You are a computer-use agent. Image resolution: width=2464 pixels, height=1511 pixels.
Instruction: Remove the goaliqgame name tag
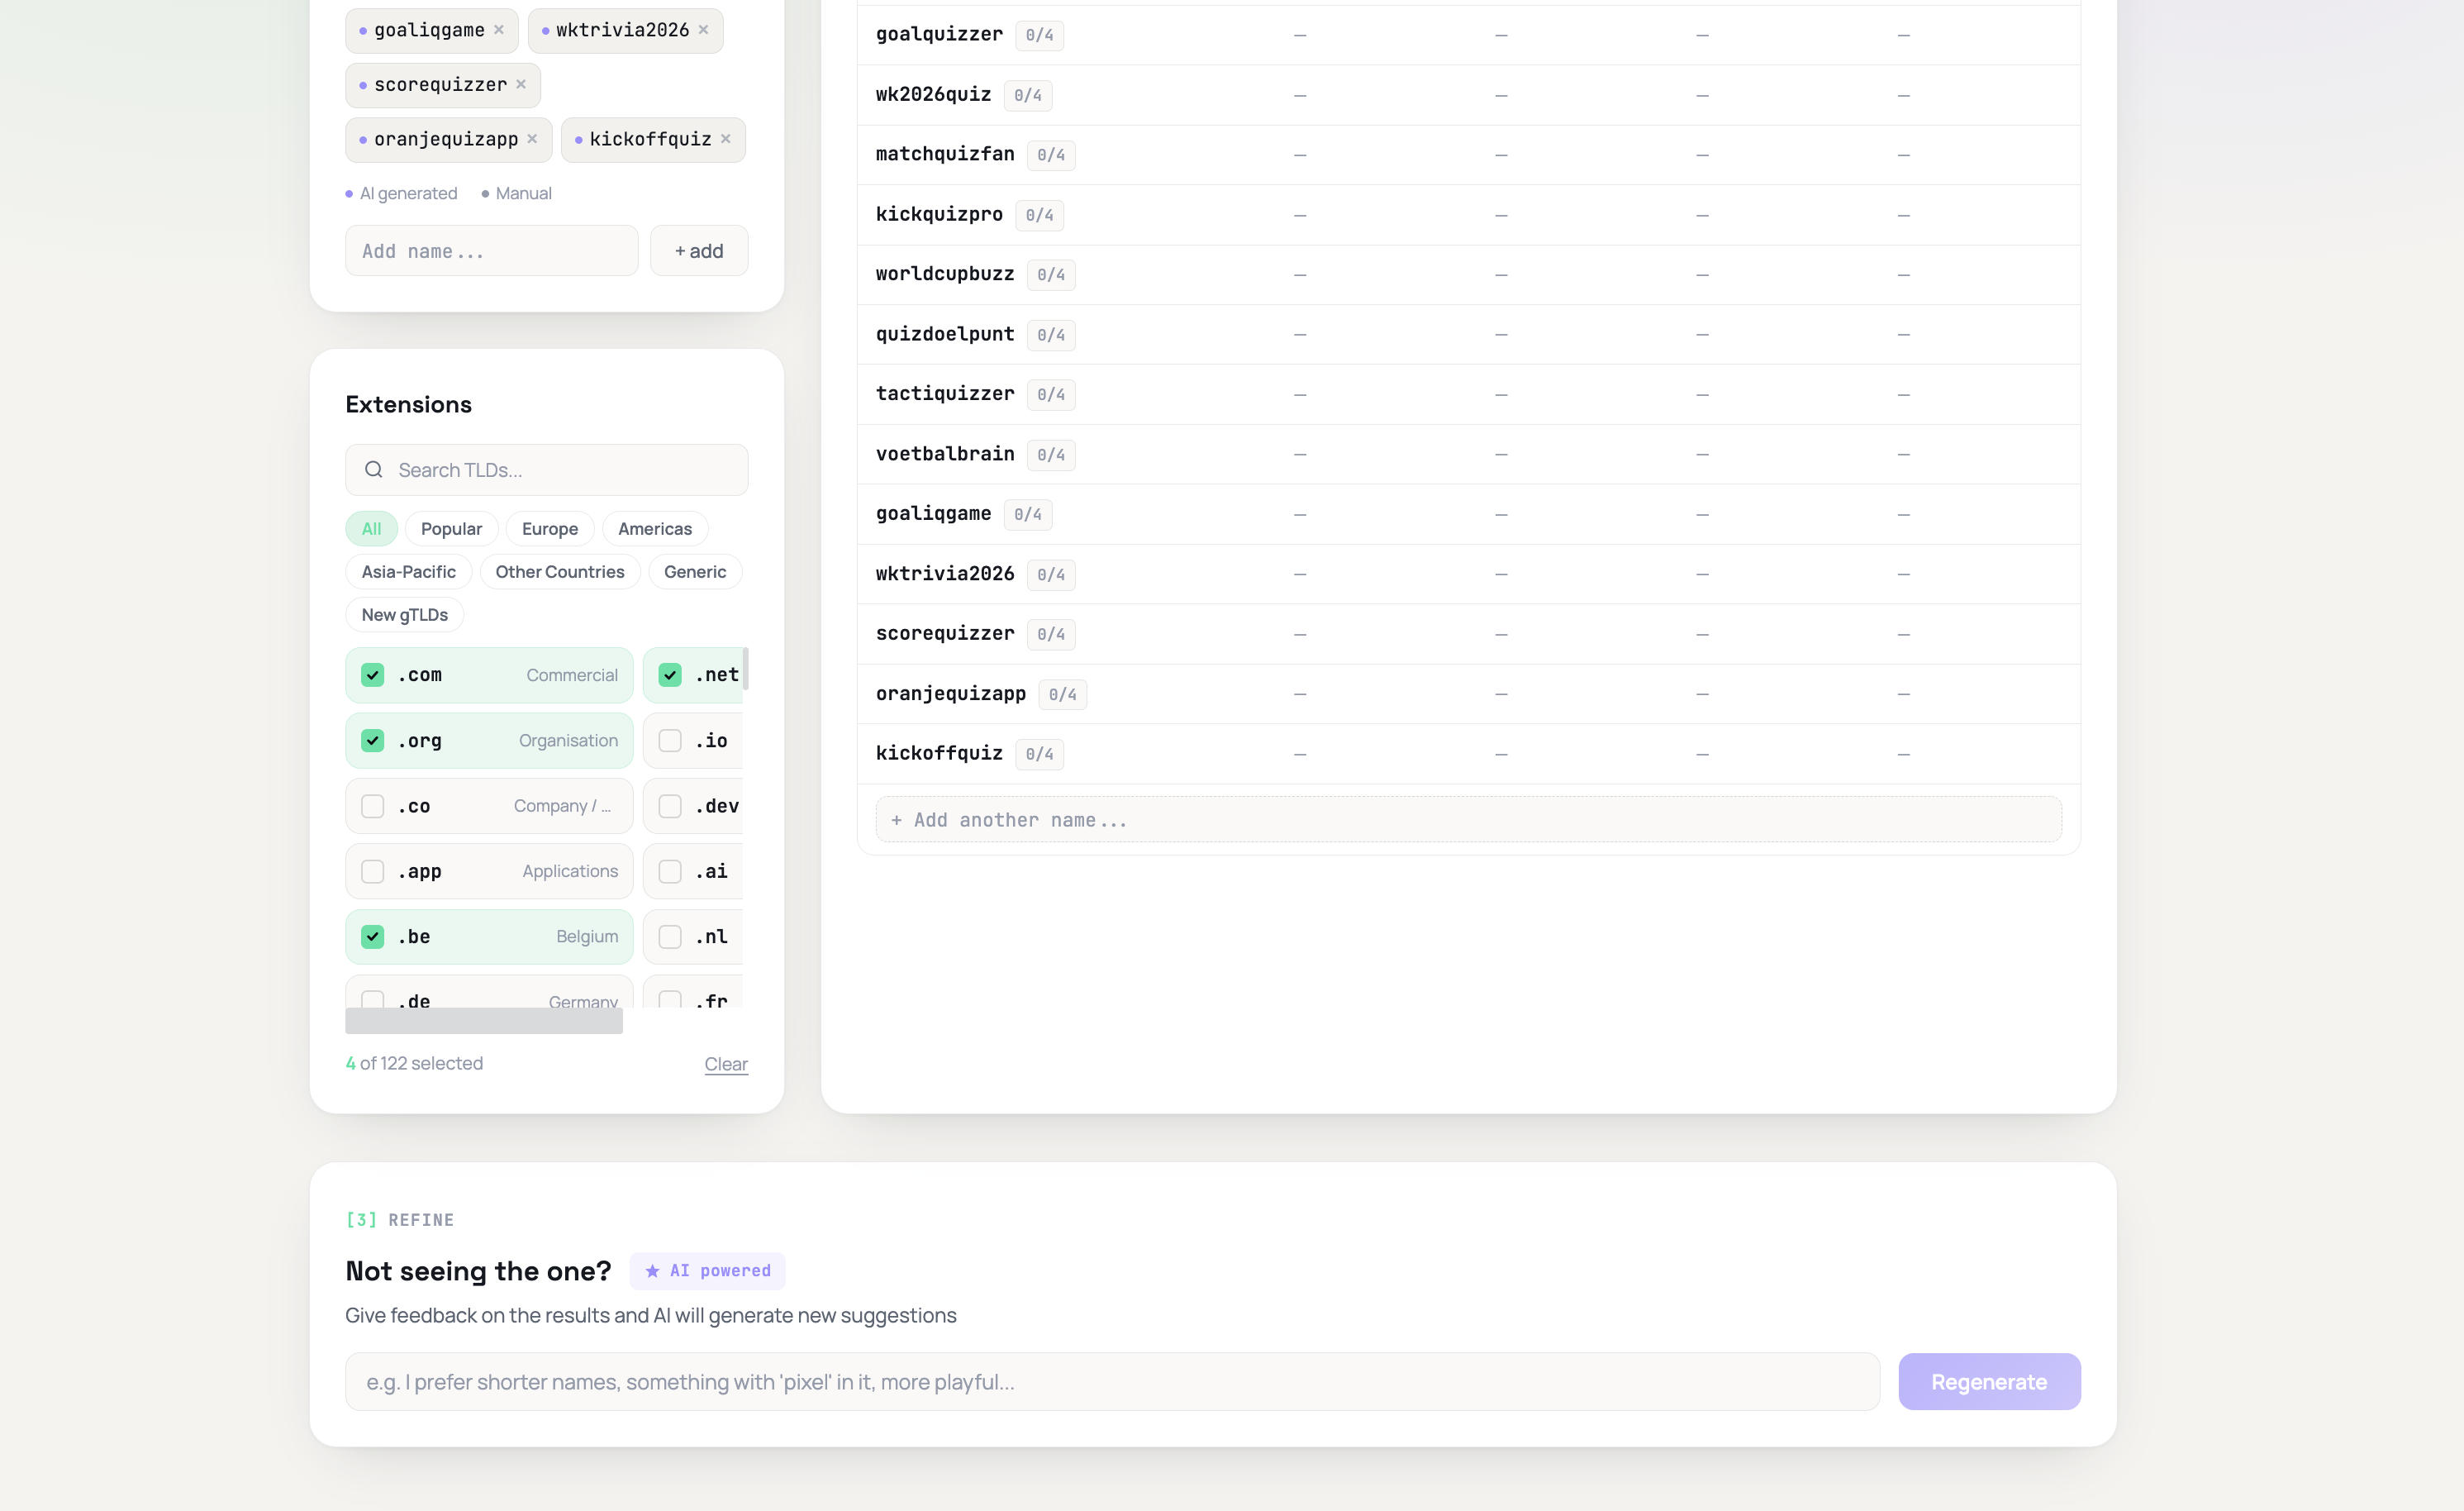[x=498, y=30]
